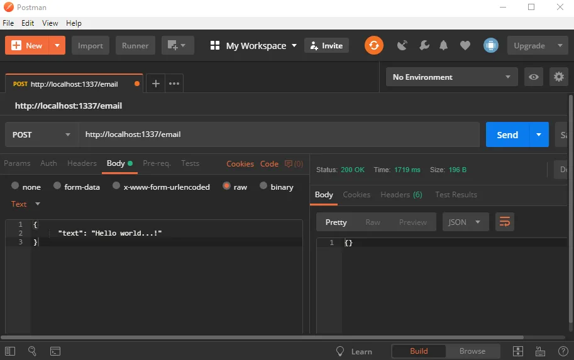Switch to Browse mode

tap(472, 351)
